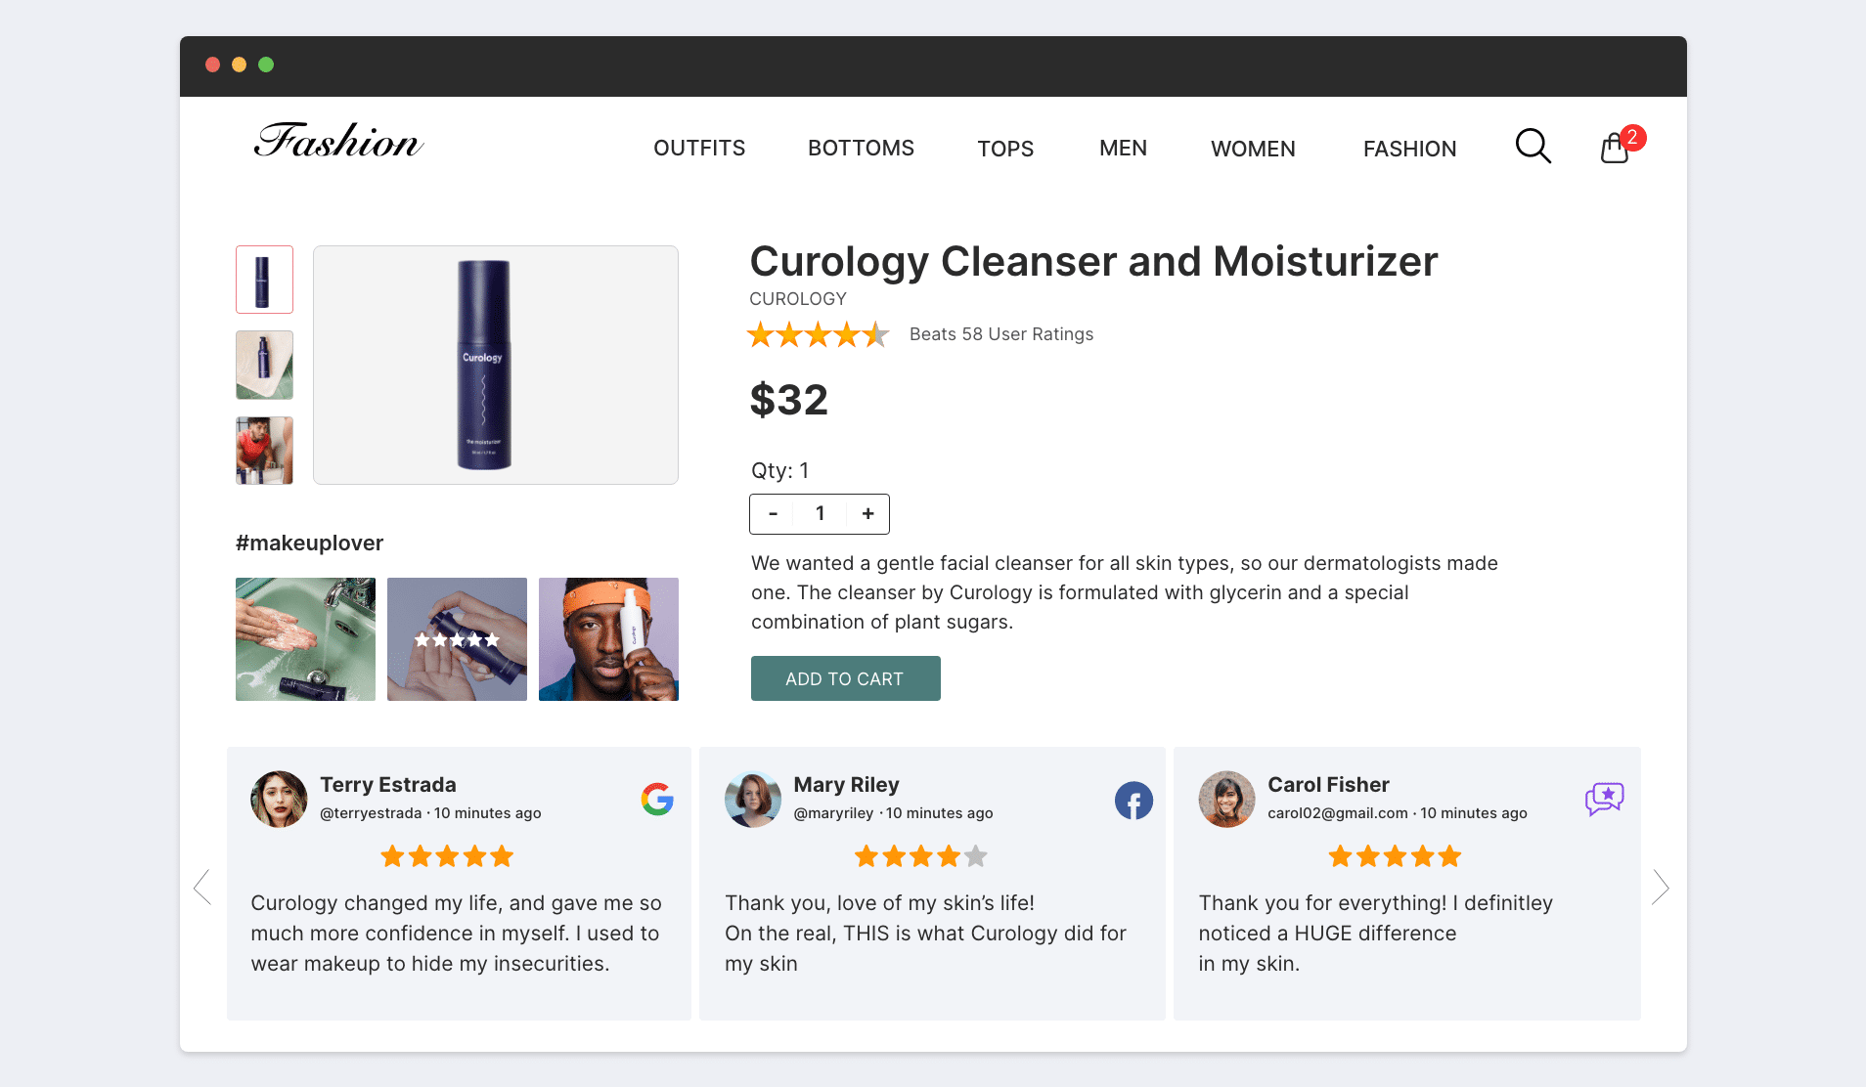Click the Fashion logo
The width and height of the screenshot is (1866, 1087).
pyautogui.click(x=338, y=142)
